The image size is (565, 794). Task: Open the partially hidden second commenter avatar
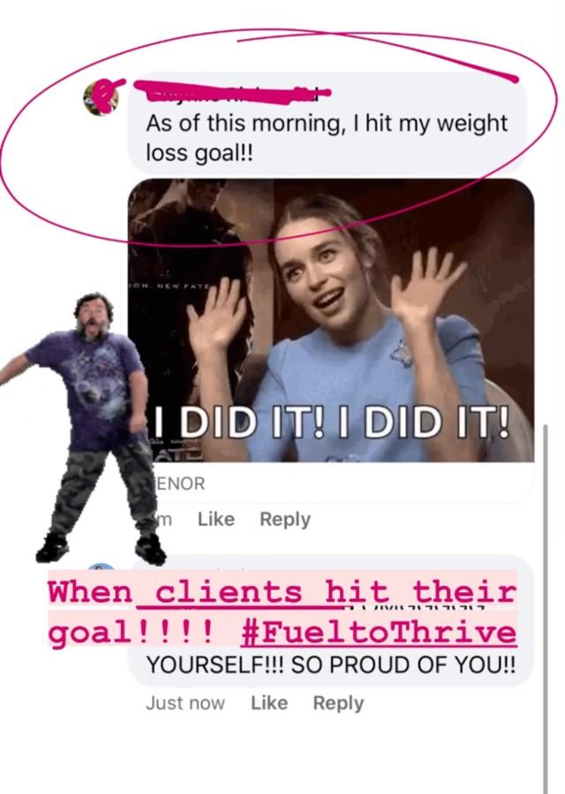102,566
